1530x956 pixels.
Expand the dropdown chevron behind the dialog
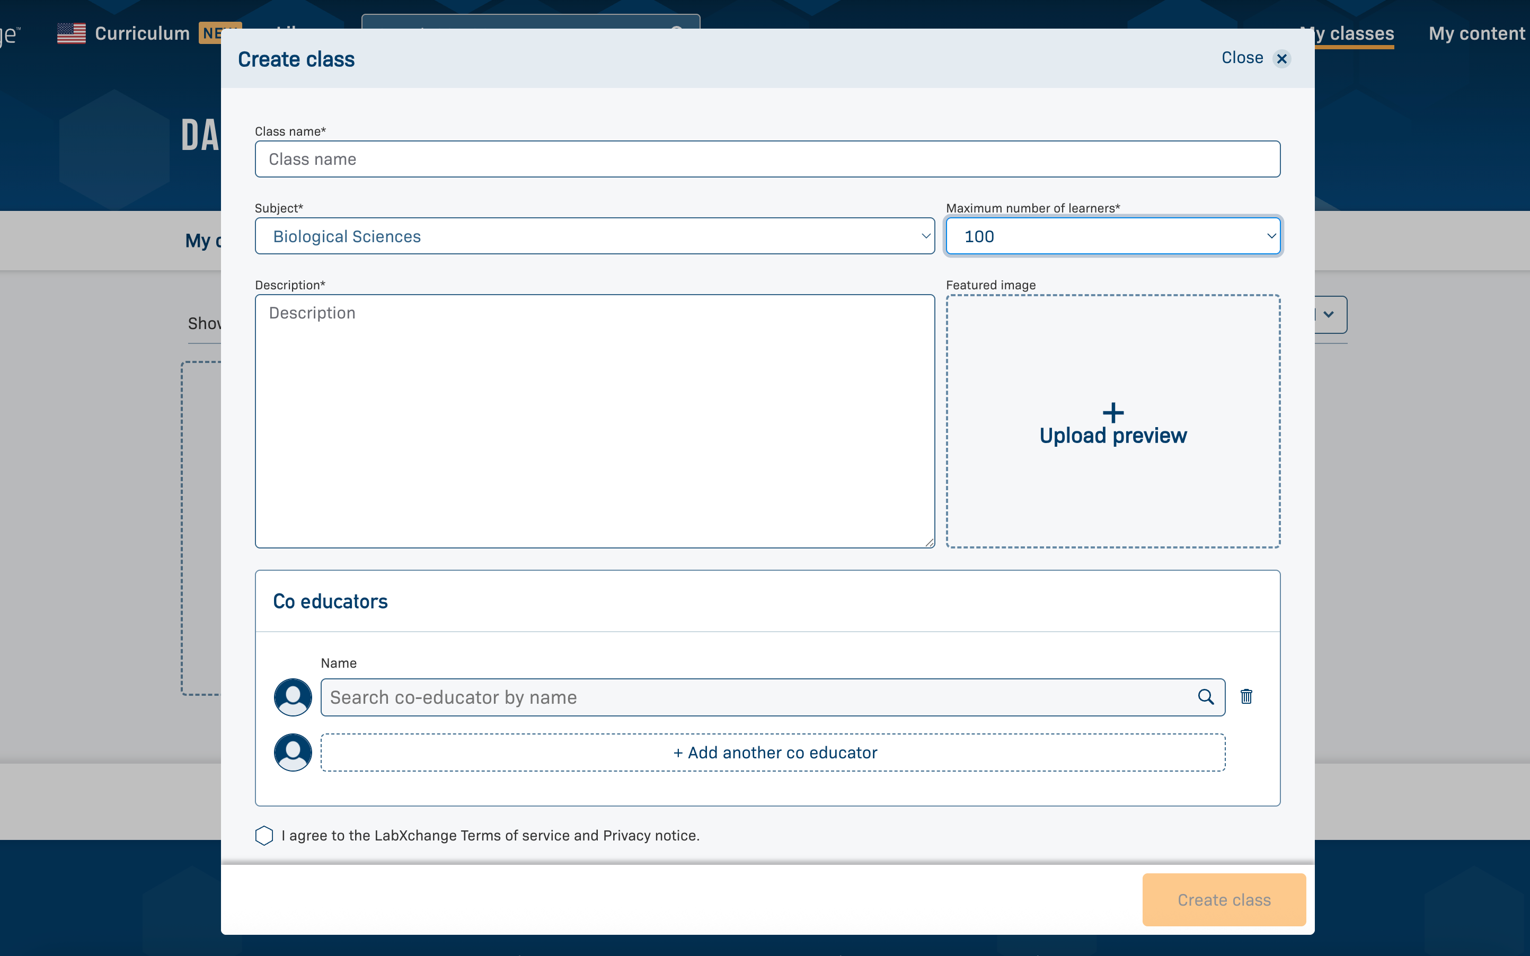coord(1329,314)
